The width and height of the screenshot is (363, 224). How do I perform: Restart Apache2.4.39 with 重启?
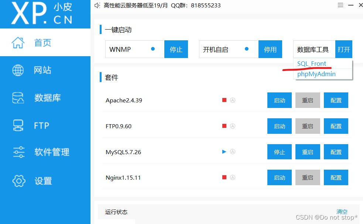click(308, 100)
